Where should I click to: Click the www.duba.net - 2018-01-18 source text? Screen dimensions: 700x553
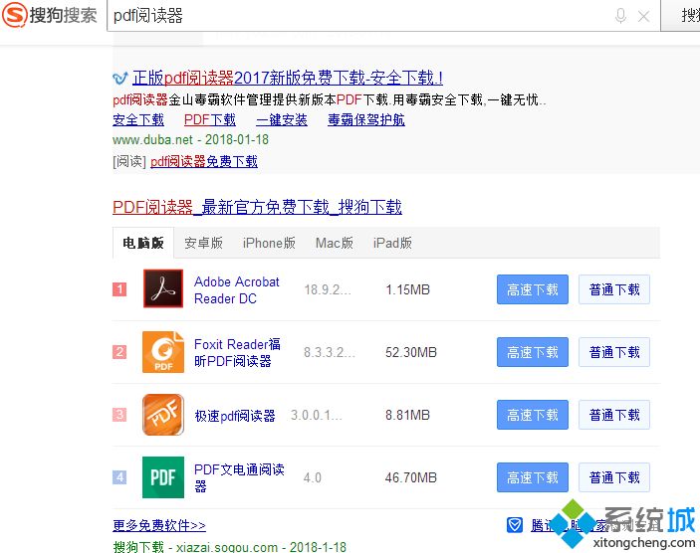pos(190,139)
